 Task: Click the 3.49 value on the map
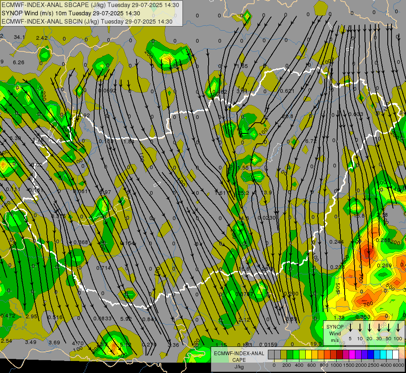[31, 342]
